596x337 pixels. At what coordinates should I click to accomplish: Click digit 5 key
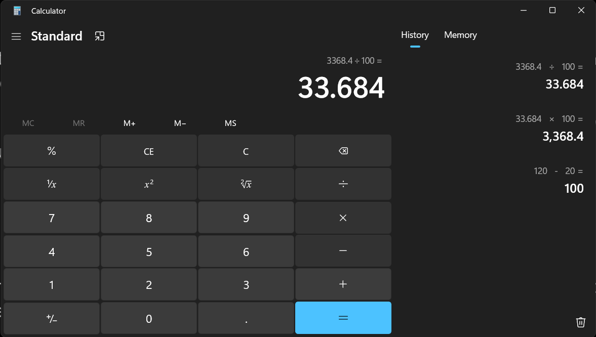pyautogui.click(x=148, y=251)
